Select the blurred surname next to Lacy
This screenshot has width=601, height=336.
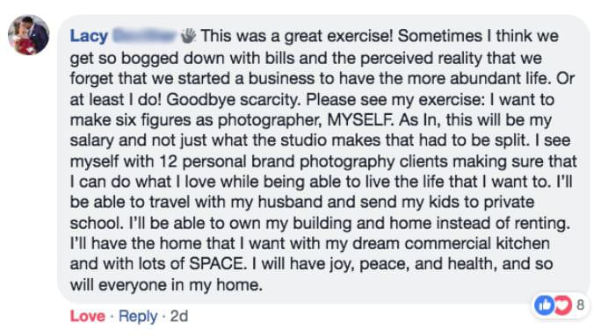point(144,36)
